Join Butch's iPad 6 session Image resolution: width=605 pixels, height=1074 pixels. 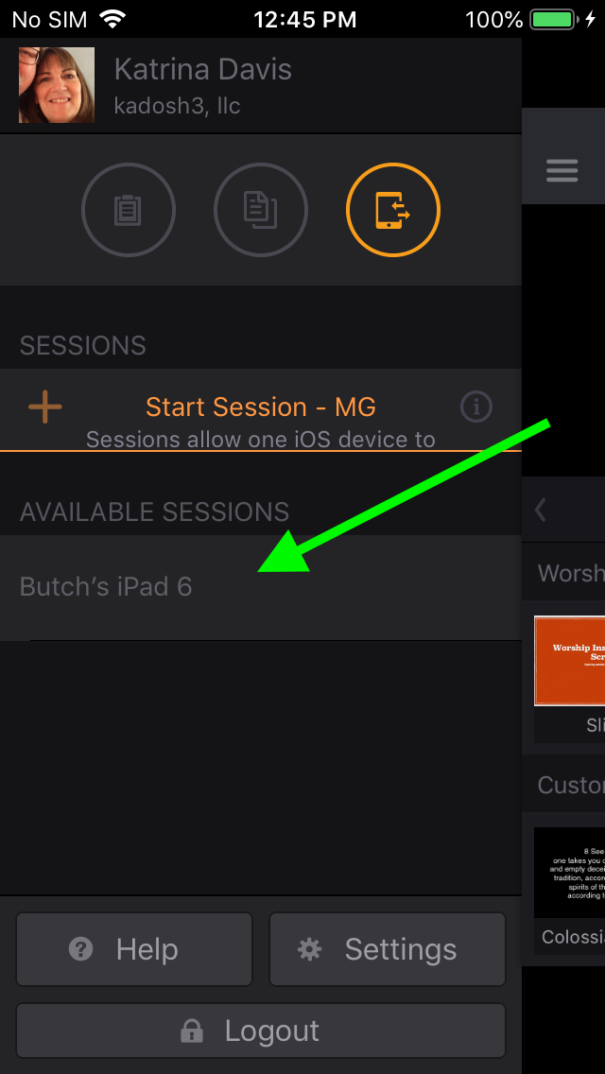tap(260, 587)
